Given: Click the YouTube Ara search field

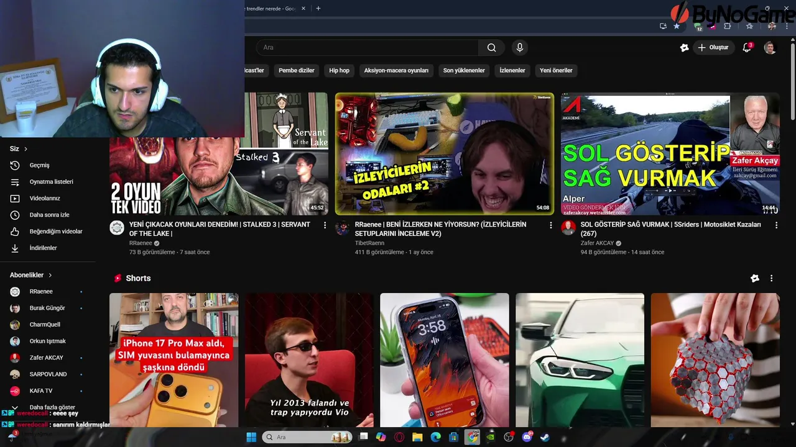Looking at the screenshot, I should [x=367, y=48].
